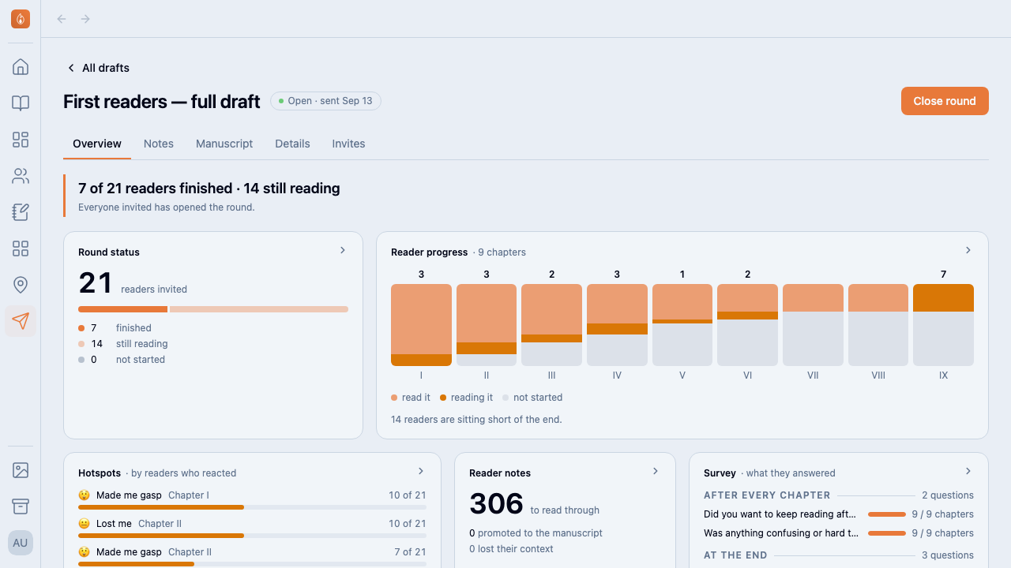Expand the Round status card chevron
The image size is (1011, 568).
343,250
